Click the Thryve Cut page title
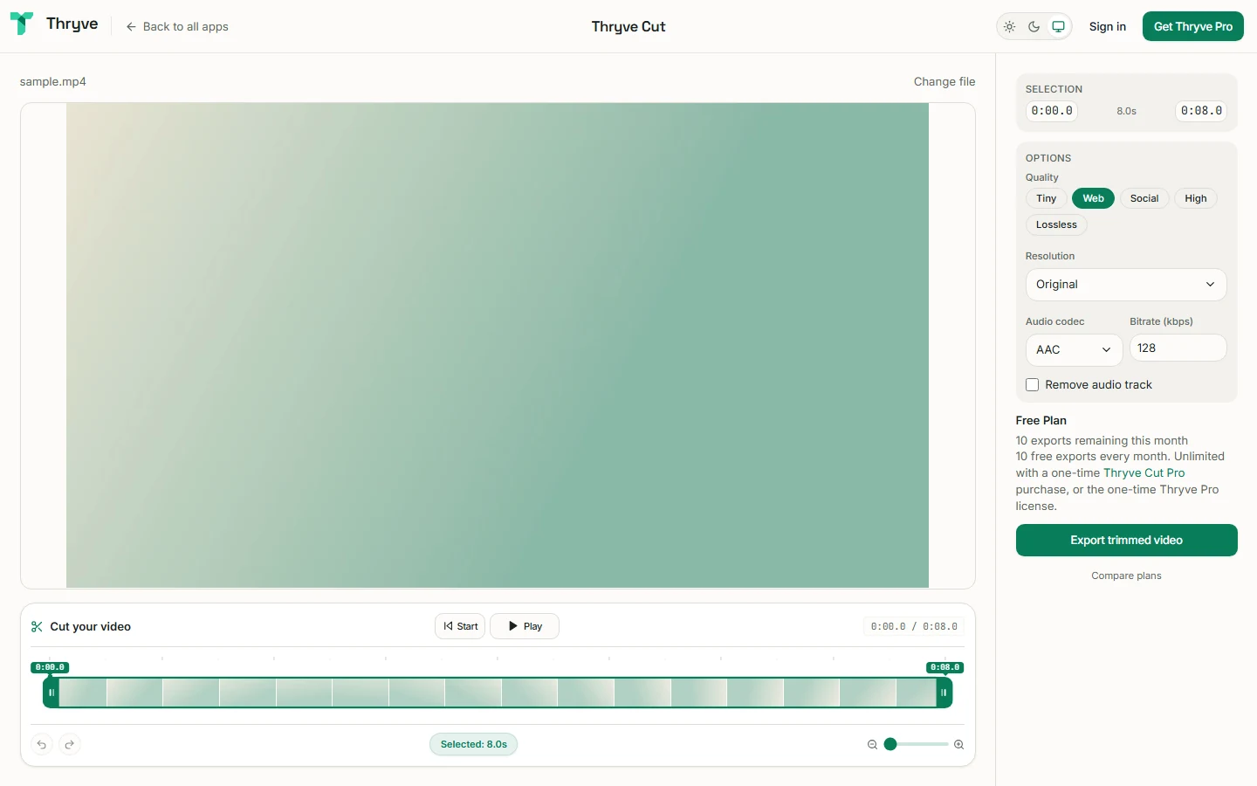 click(x=628, y=27)
